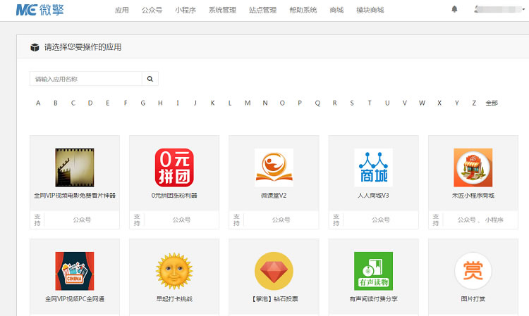529x316 pixels.
Task: Click 公众号、小程序 support text under 禾匠小程序商城
Action: tap(480, 220)
